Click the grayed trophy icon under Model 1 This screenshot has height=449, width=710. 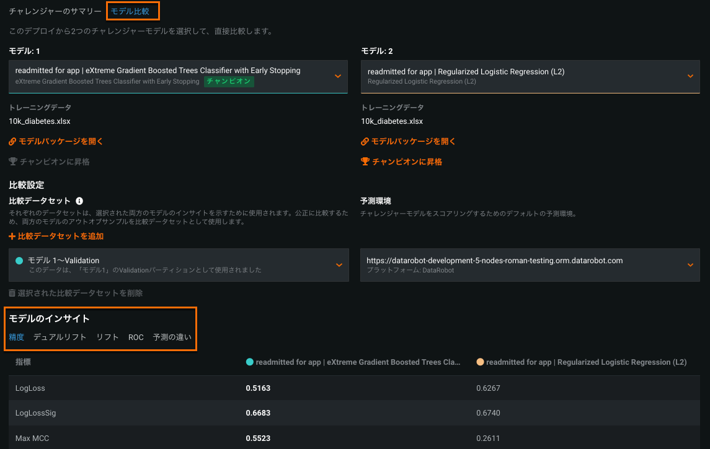[13, 162]
